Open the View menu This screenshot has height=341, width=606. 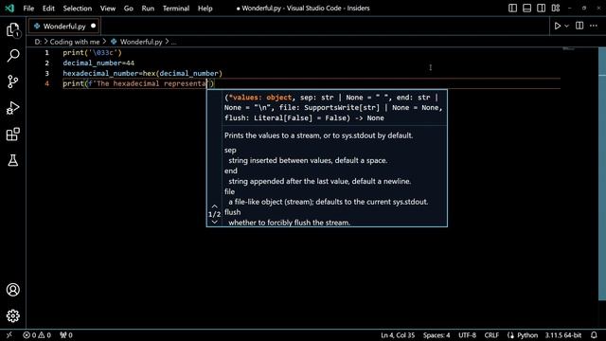coord(107,9)
